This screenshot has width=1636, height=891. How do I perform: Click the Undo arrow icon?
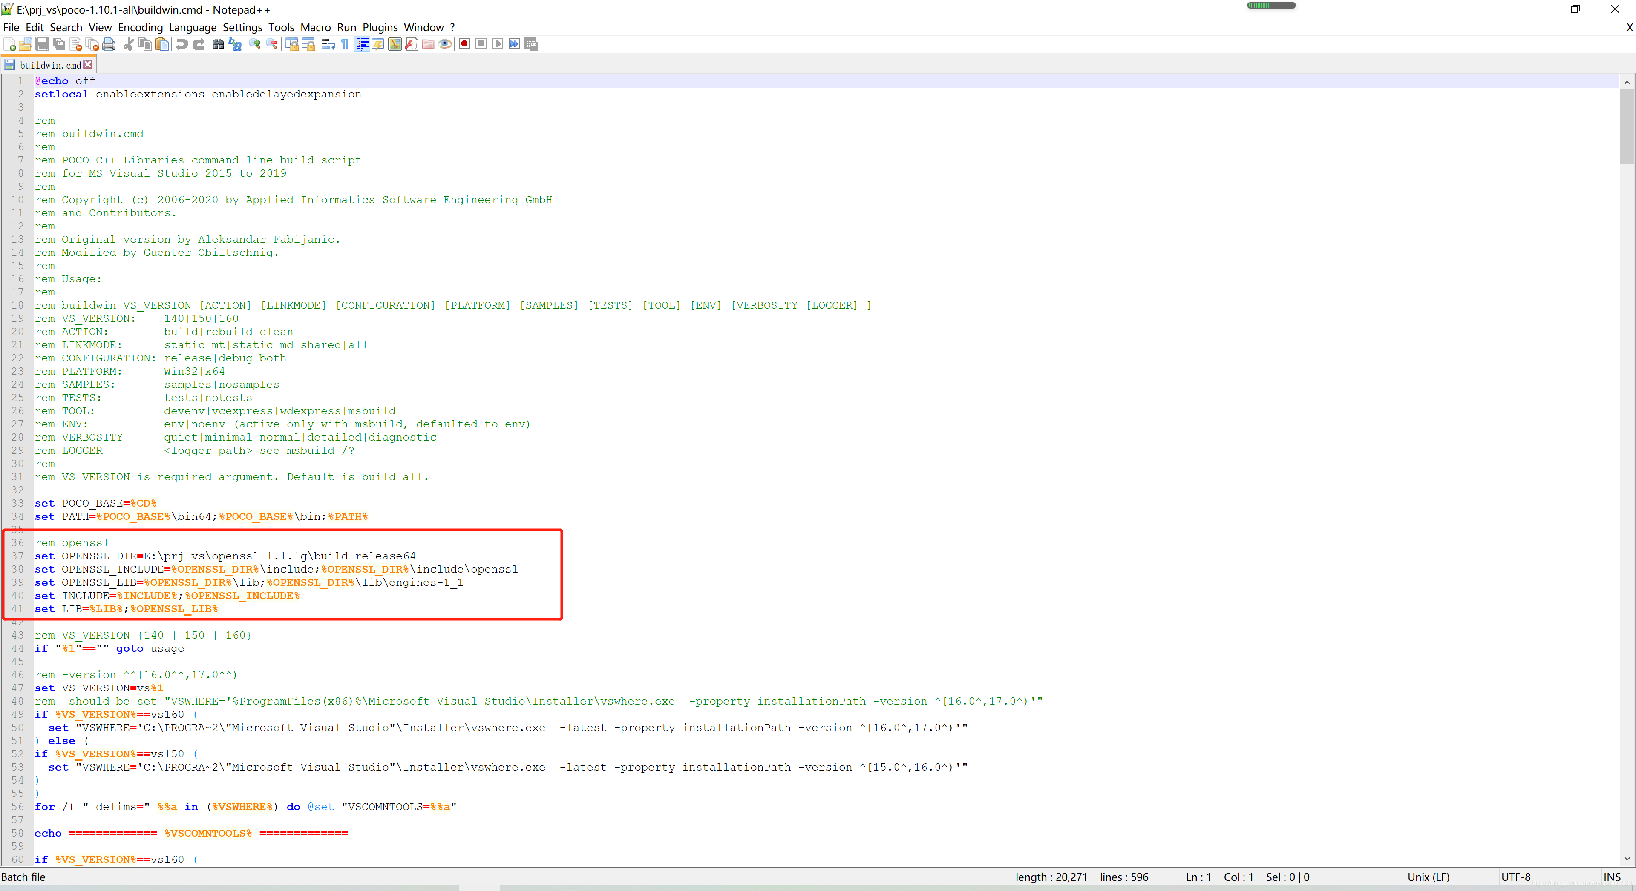click(181, 44)
